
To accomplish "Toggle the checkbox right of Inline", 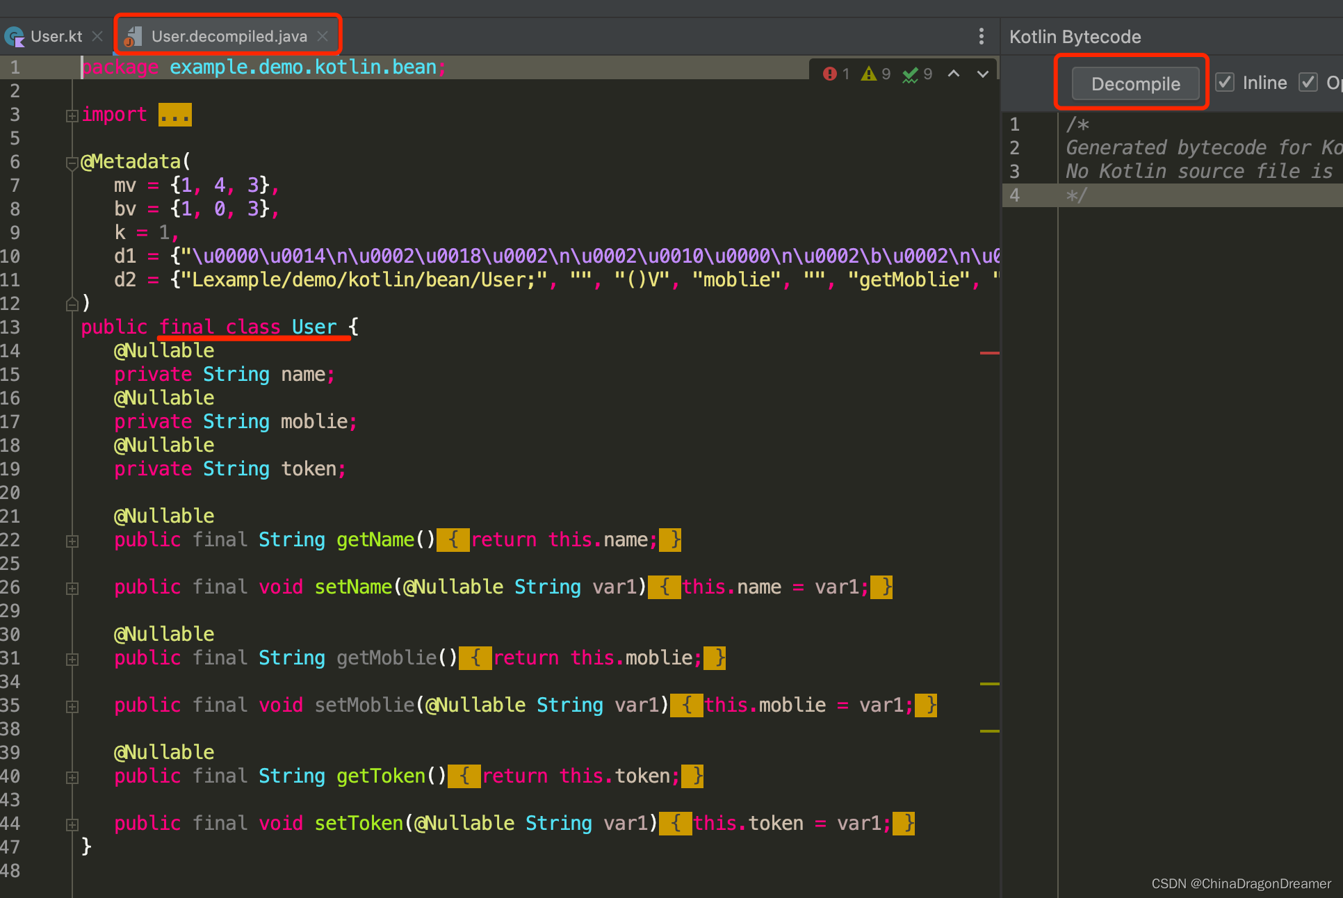I will (x=1308, y=82).
